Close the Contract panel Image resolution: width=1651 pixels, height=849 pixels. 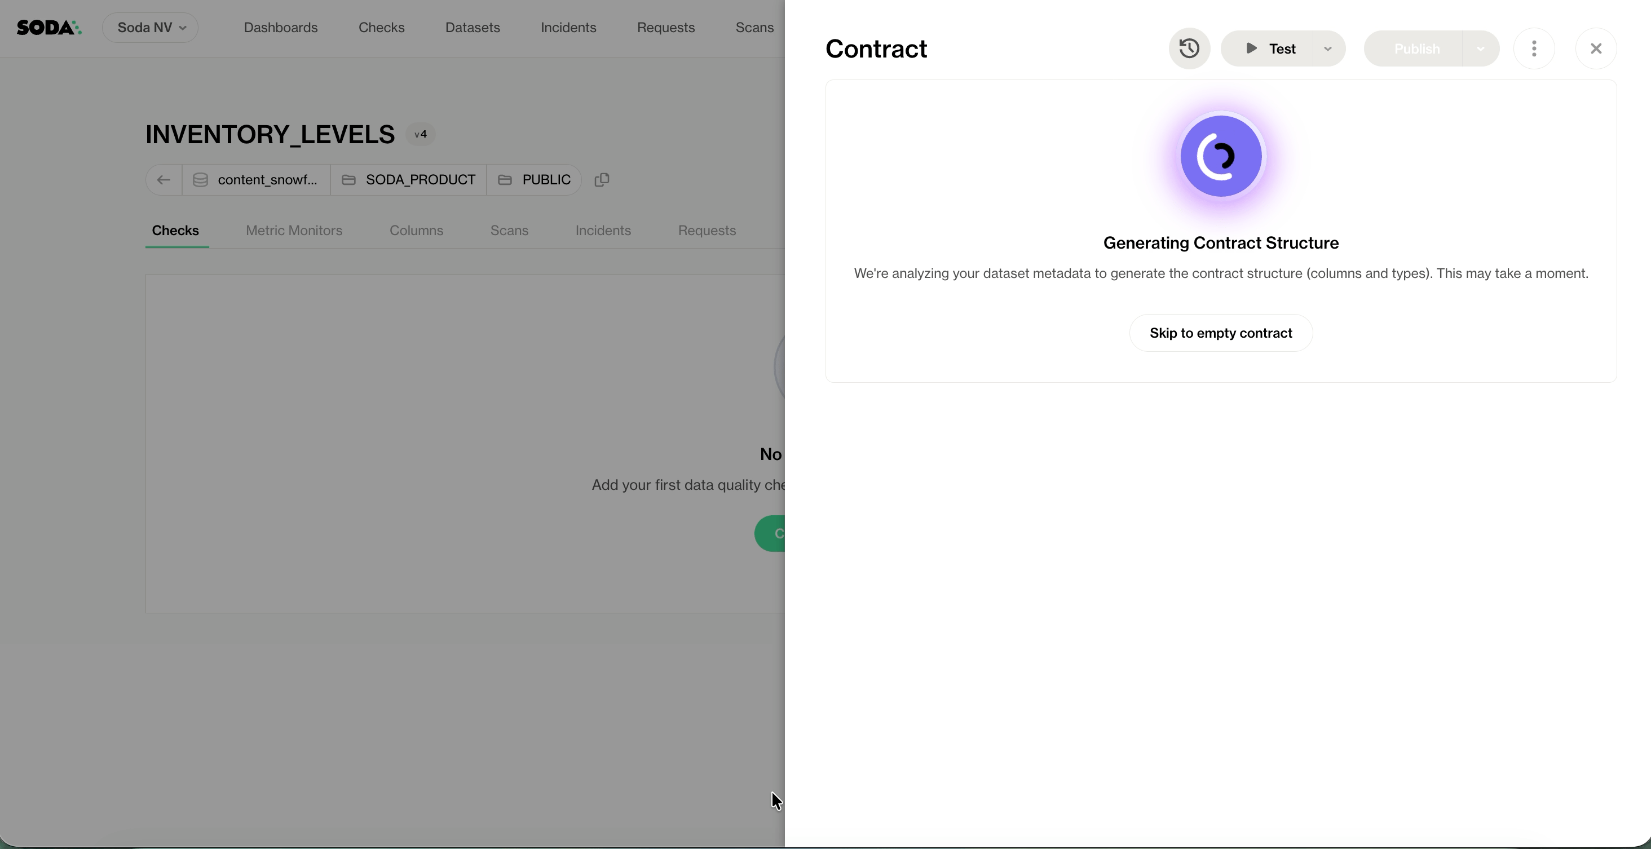pos(1596,48)
